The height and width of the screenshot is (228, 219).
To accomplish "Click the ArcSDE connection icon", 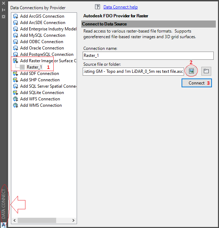I will point(16,23).
